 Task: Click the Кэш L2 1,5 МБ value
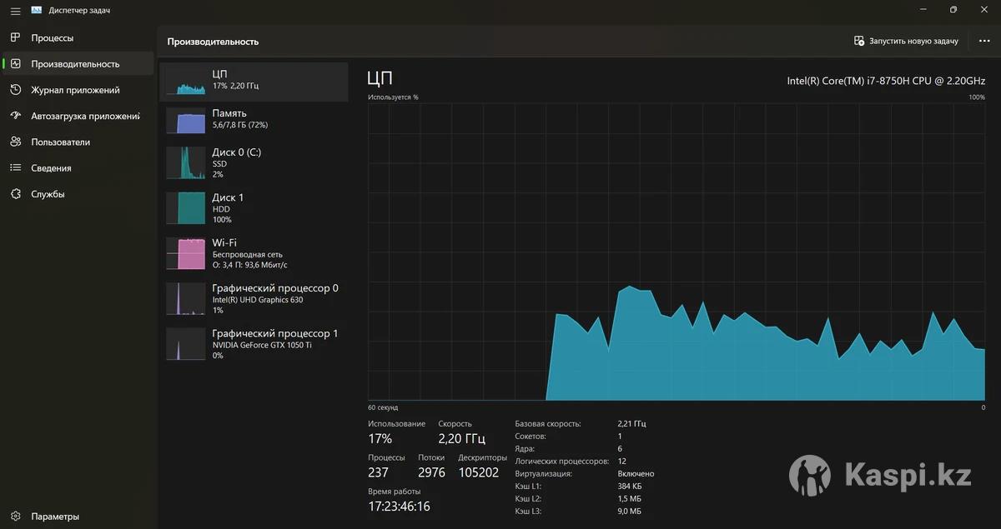click(x=629, y=499)
